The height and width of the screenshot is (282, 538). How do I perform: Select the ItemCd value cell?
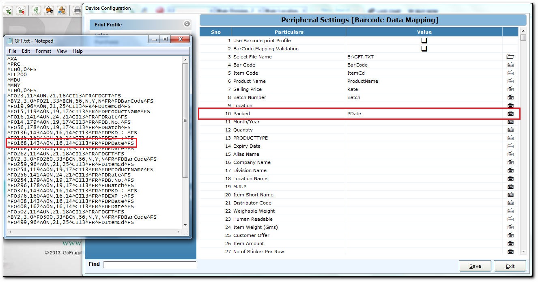[424, 73]
